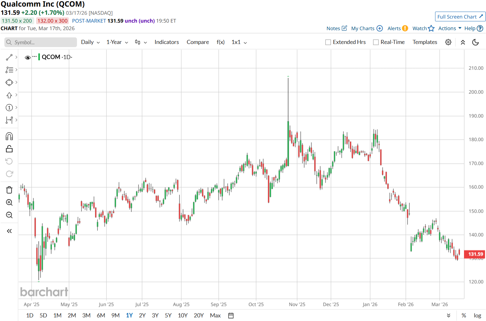Select the trend line drawing tool
The width and height of the screenshot is (486, 321).
click(x=9, y=57)
